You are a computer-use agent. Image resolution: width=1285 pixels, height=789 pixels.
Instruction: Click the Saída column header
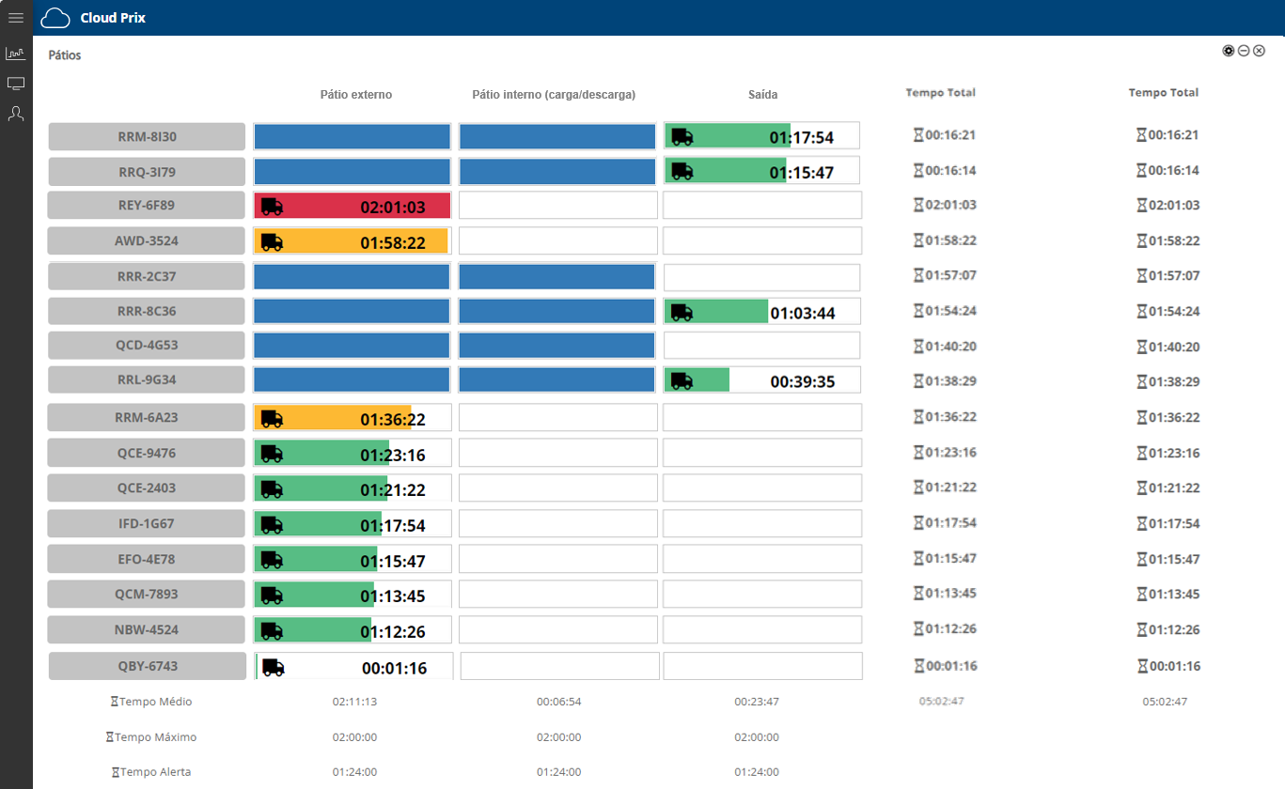(762, 95)
